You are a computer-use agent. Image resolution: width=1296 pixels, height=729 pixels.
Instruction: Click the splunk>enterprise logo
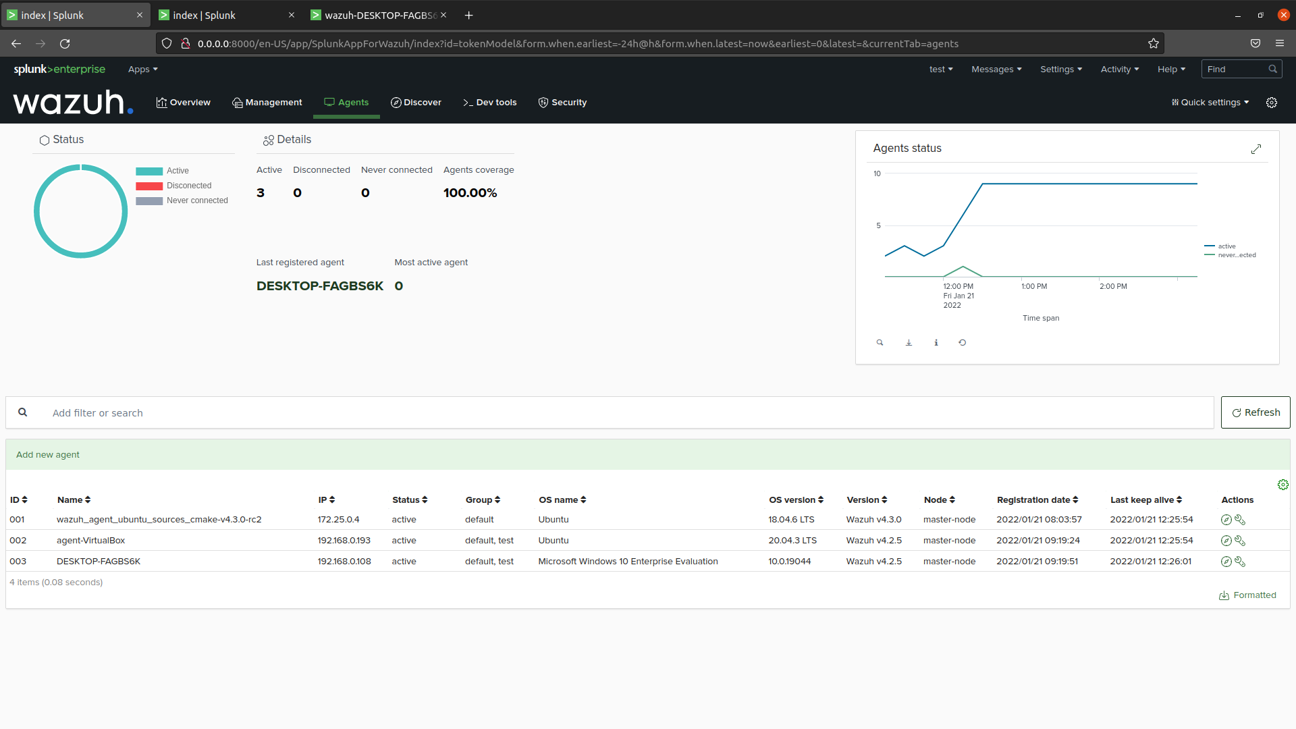[x=59, y=69]
